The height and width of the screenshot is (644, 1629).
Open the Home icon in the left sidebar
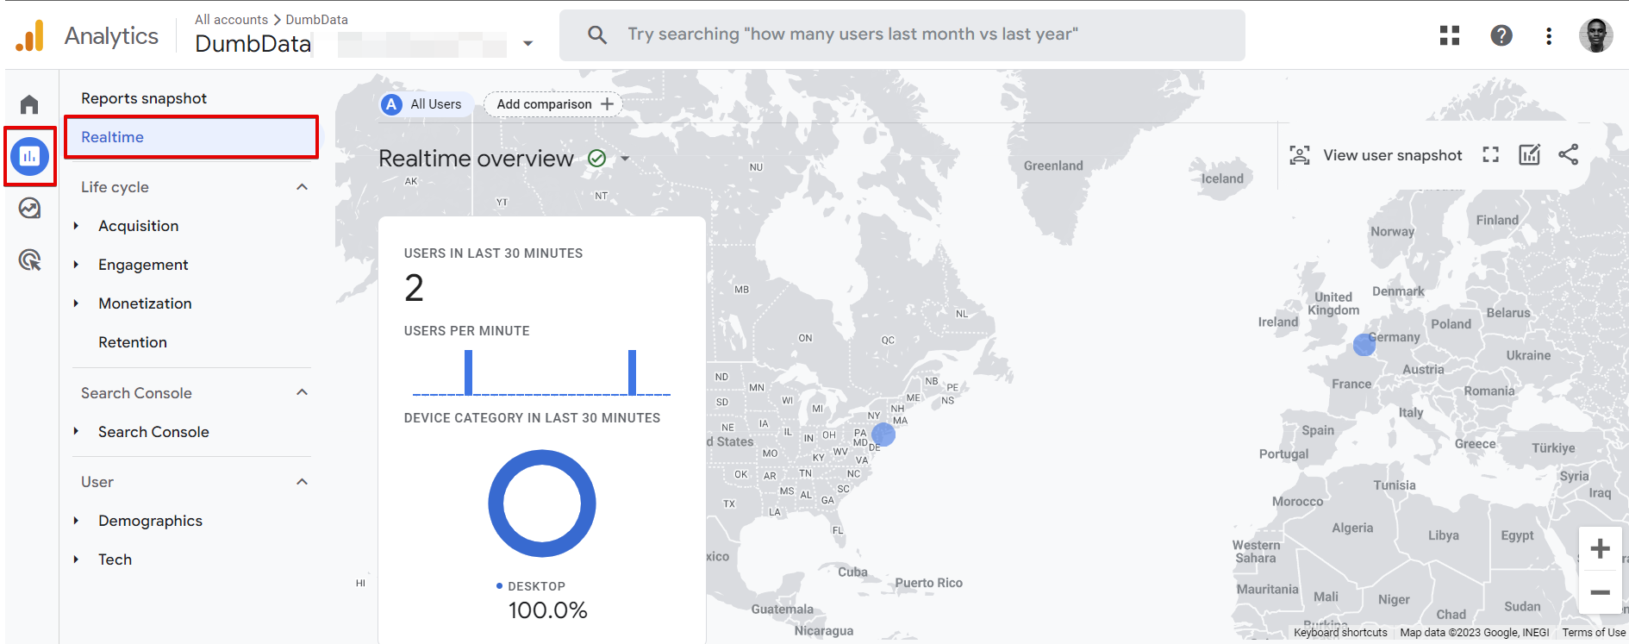(x=28, y=103)
